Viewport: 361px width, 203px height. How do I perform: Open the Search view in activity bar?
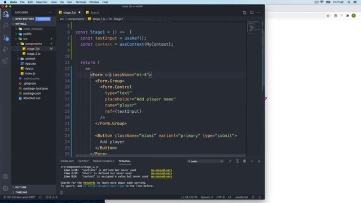pyautogui.click(x=6, y=25)
